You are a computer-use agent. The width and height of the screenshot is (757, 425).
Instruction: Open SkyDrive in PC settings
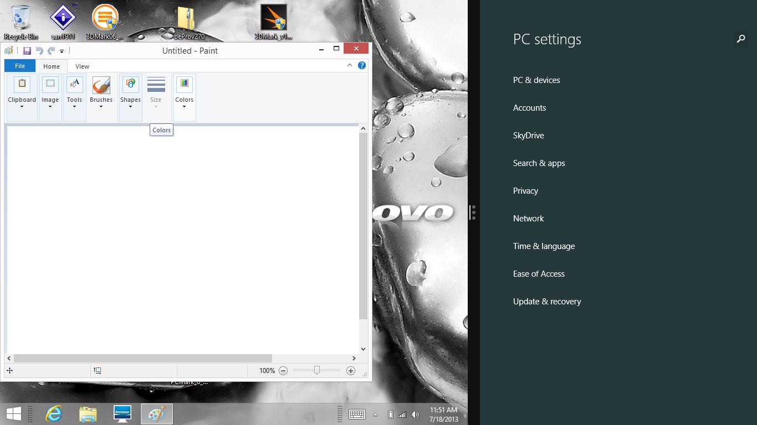[529, 136]
